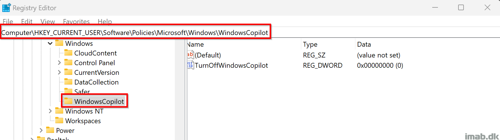This screenshot has width=500, height=140.
Task: Click the CloudContent folder icon
Action: click(x=68, y=53)
